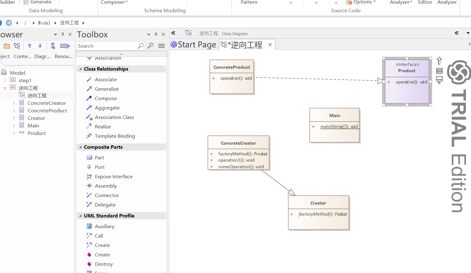Click the toolbox hamburger menu icon
This screenshot has height=273, width=471.
click(x=162, y=46)
